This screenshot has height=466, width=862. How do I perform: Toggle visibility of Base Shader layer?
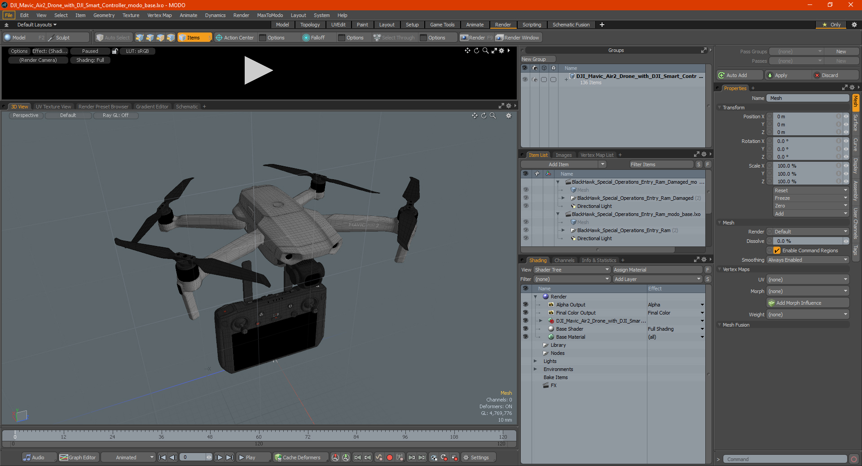[x=525, y=329]
